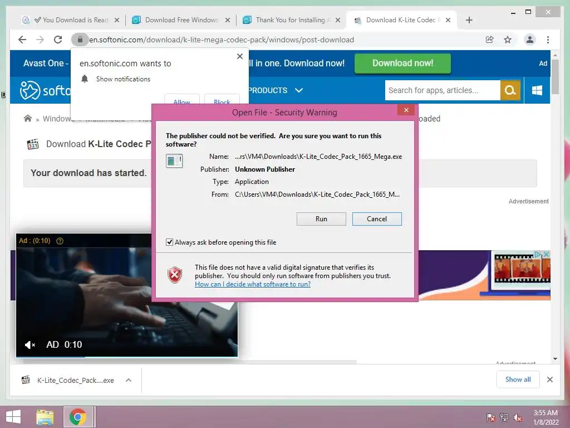Close the Thank You for Installing tab
Image resolution: width=570 pixels, height=428 pixels.
coord(338,20)
